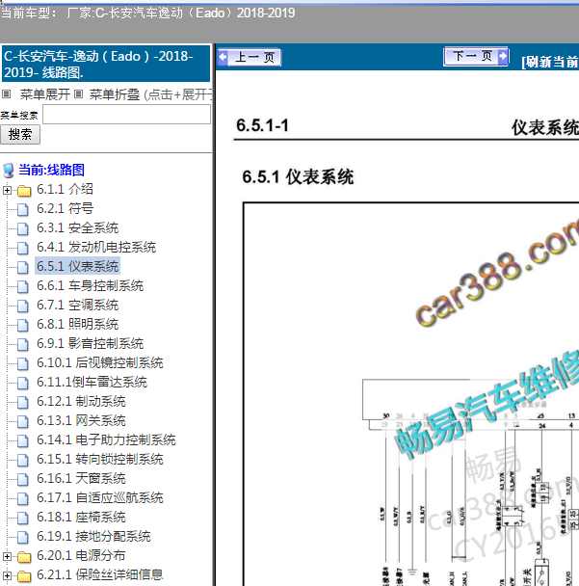The image size is (579, 586).
Task: Click the page icon beside 6.18.1 座椅系统
Action: pyautogui.click(x=23, y=518)
